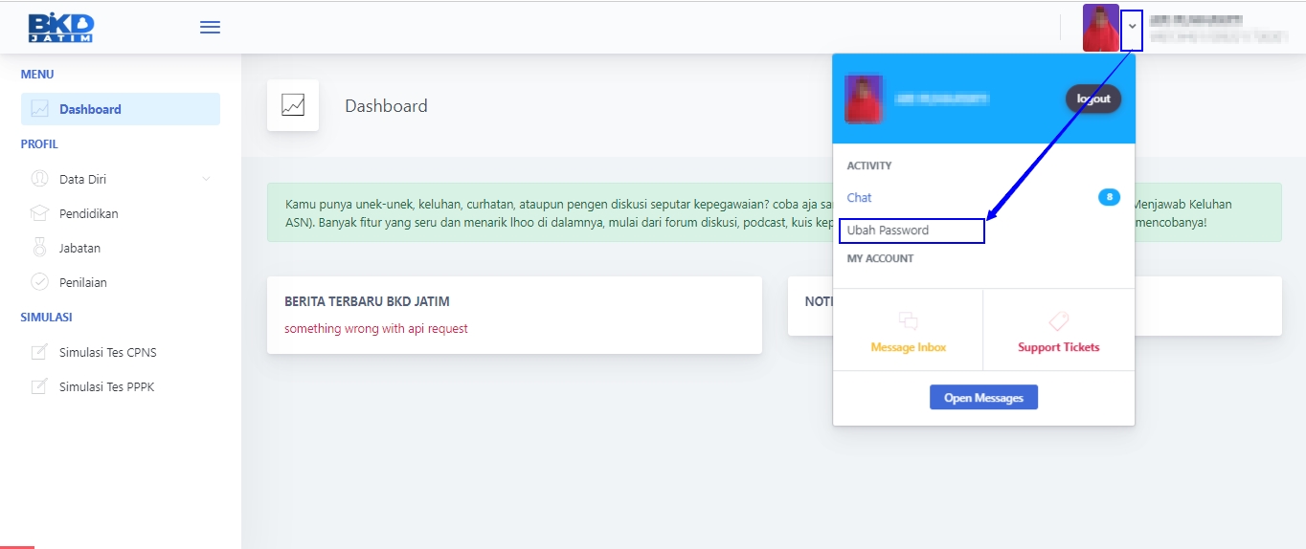This screenshot has width=1306, height=549.
Task: Click the Open Messages button
Action: click(983, 398)
